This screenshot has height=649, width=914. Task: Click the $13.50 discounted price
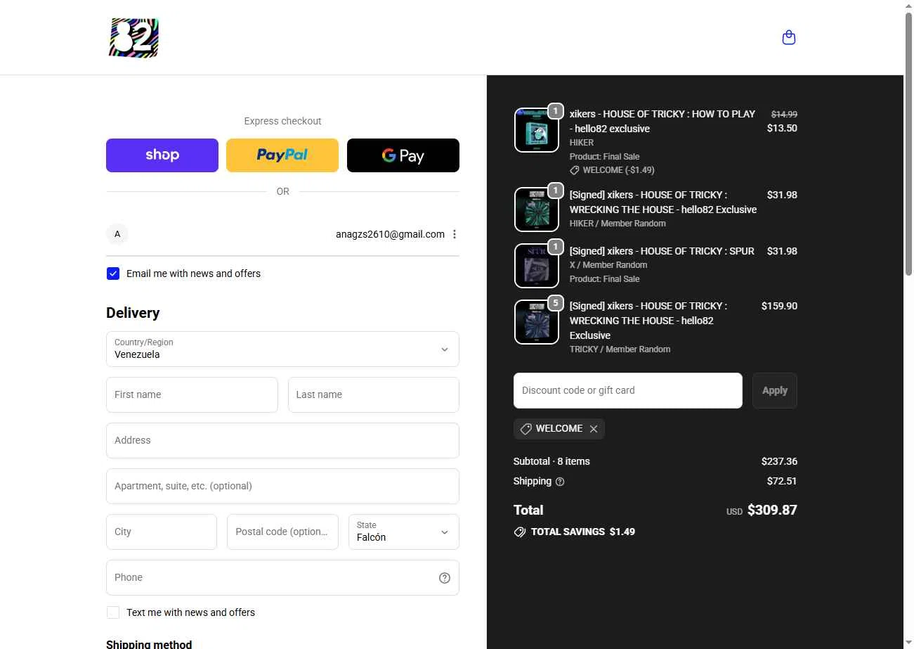point(782,128)
